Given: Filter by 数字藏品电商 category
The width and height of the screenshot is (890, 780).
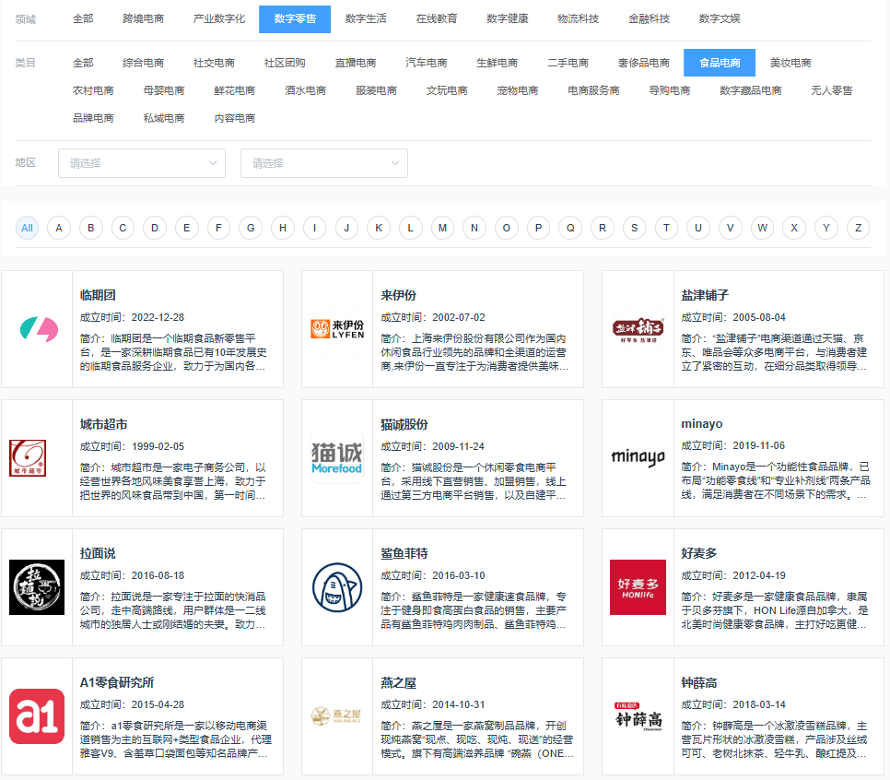Looking at the screenshot, I should tap(750, 90).
